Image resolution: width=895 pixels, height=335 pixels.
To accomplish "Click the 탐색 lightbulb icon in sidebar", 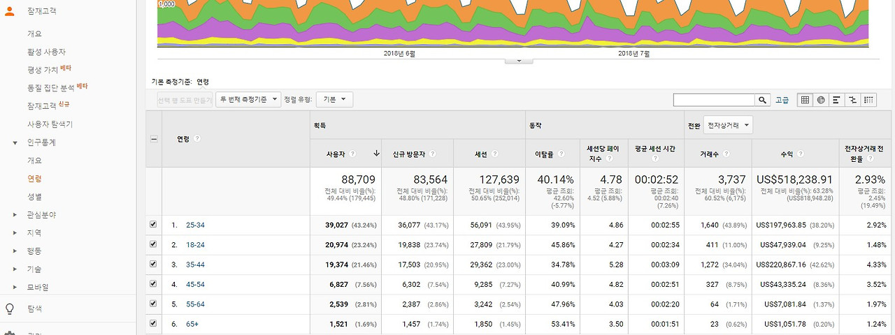I will (x=10, y=308).
